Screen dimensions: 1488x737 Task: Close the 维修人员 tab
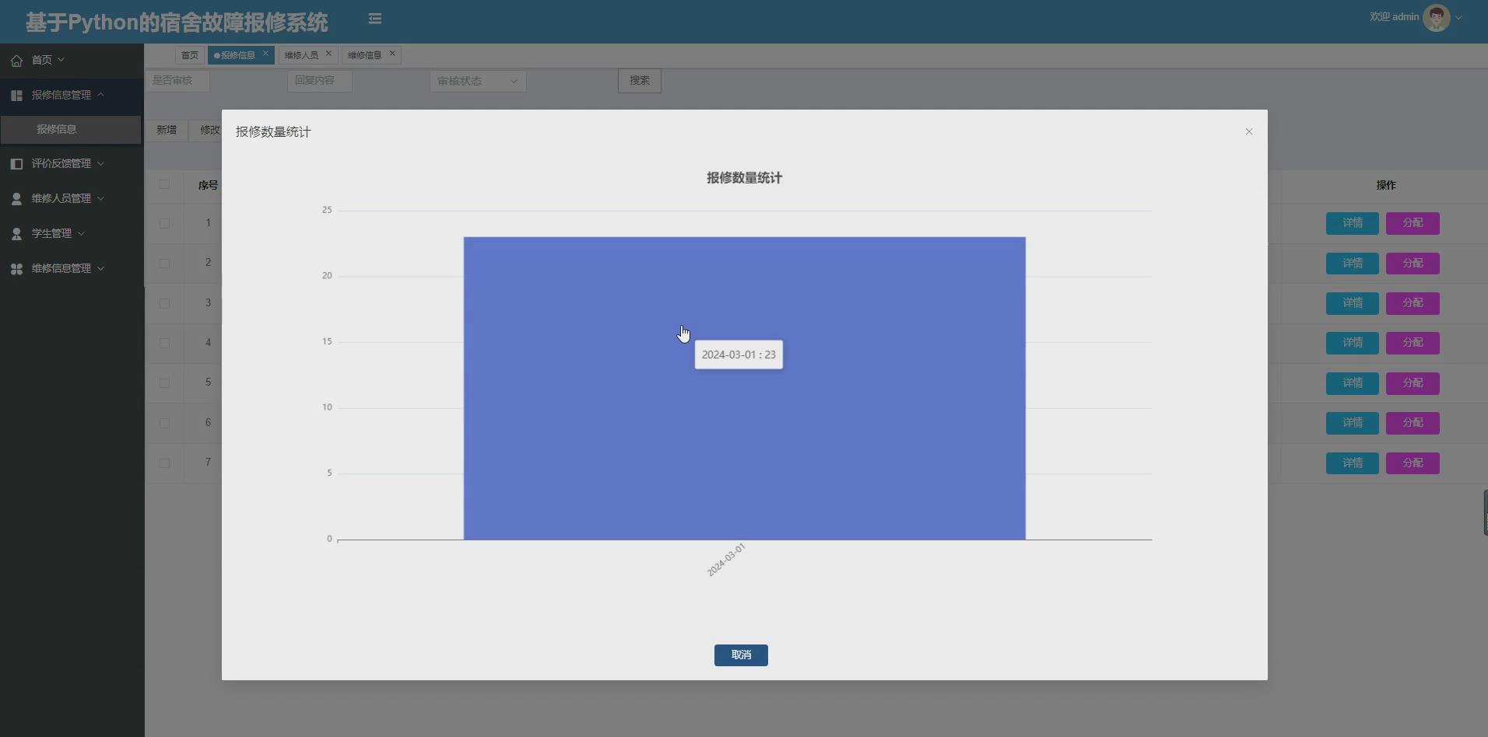(328, 54)
